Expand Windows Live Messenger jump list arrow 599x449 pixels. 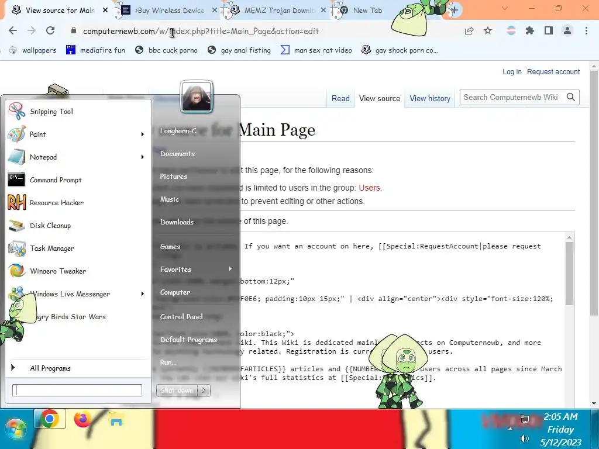tap(143, 294)
